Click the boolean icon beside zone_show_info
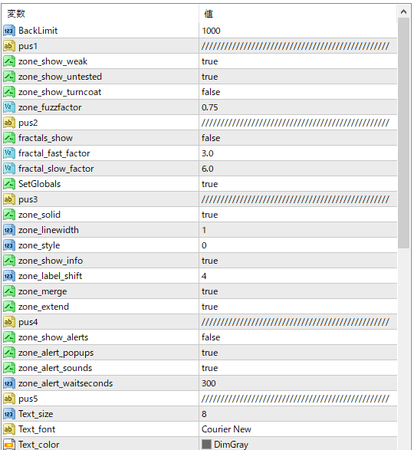 coord(9,261)
